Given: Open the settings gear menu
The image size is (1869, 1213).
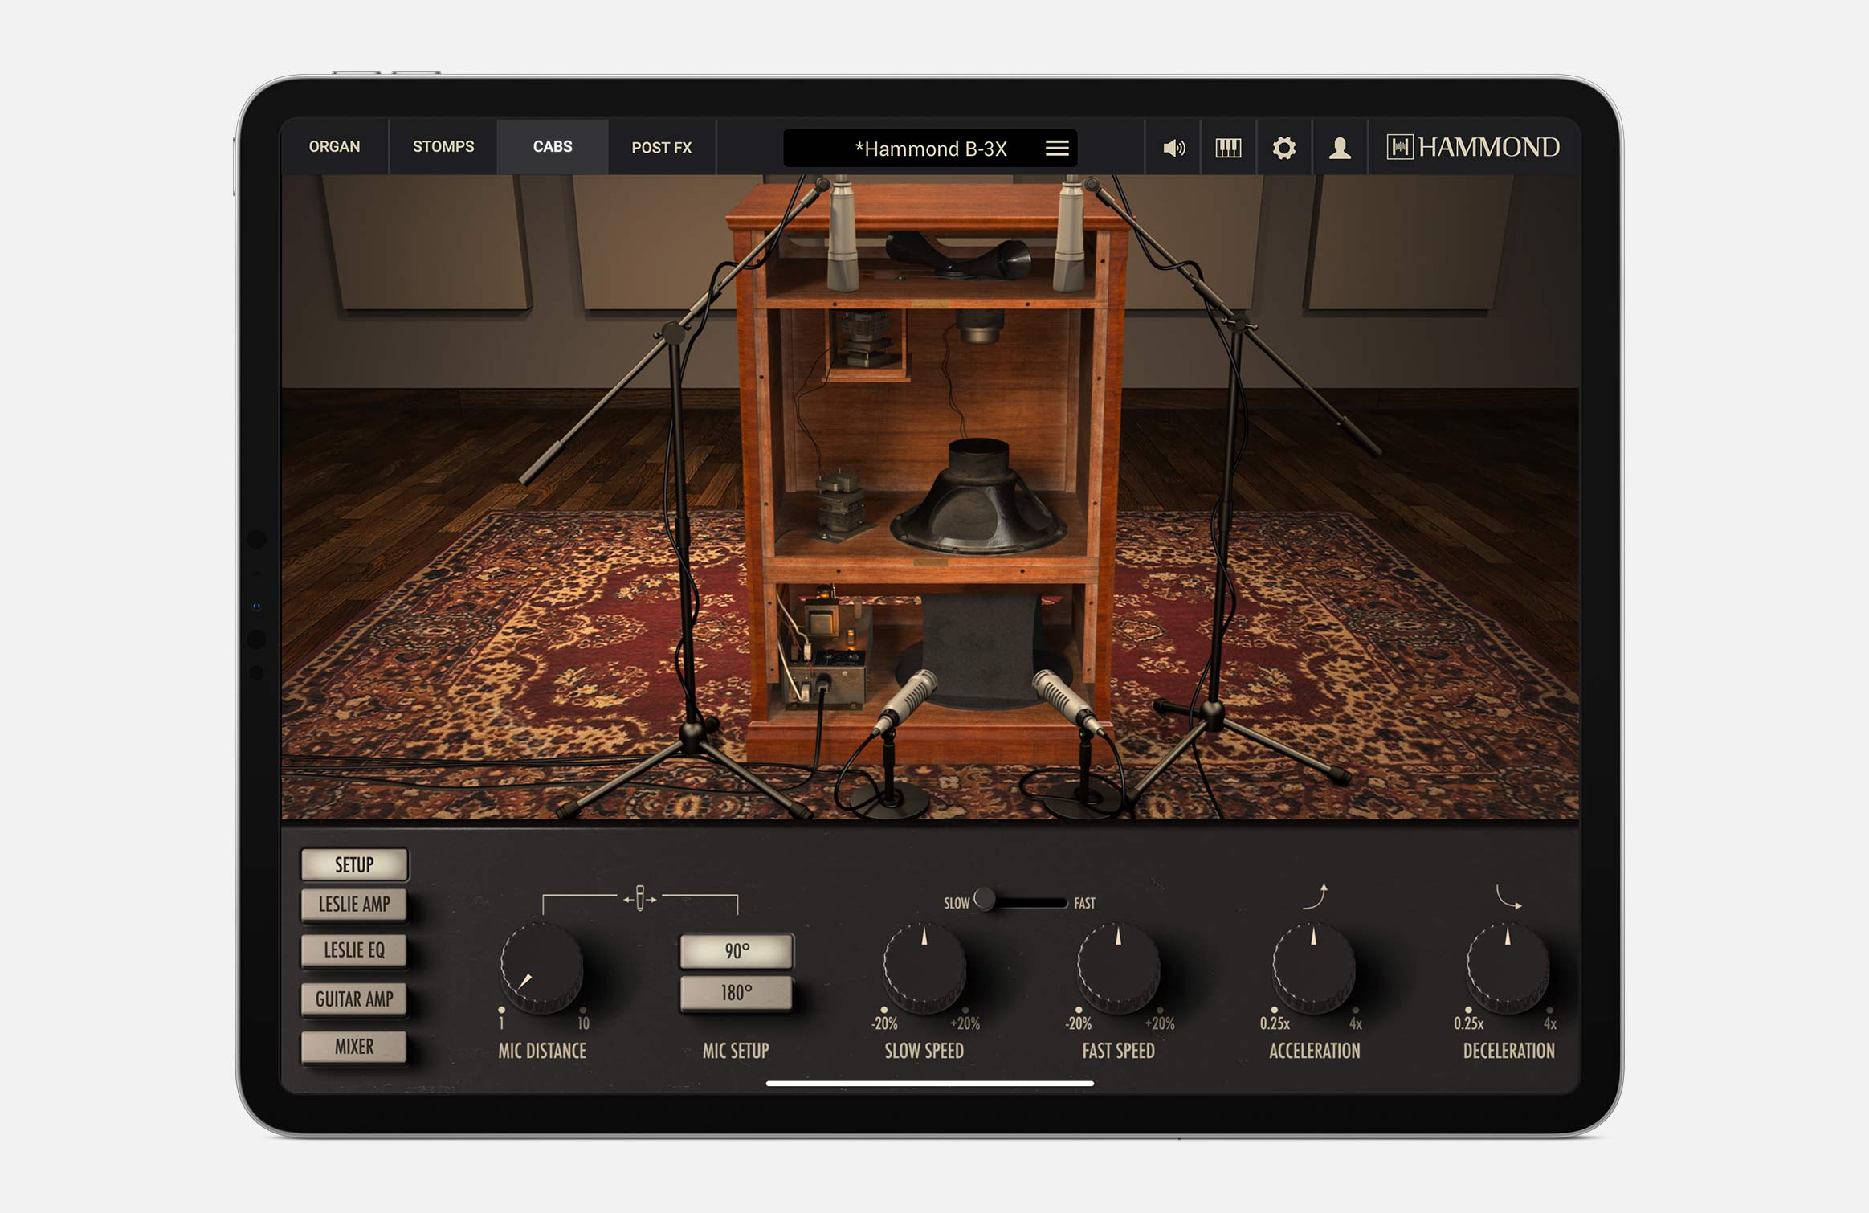Looking at the screenshot, I should pyautogui.click(x=1283, y=148).
